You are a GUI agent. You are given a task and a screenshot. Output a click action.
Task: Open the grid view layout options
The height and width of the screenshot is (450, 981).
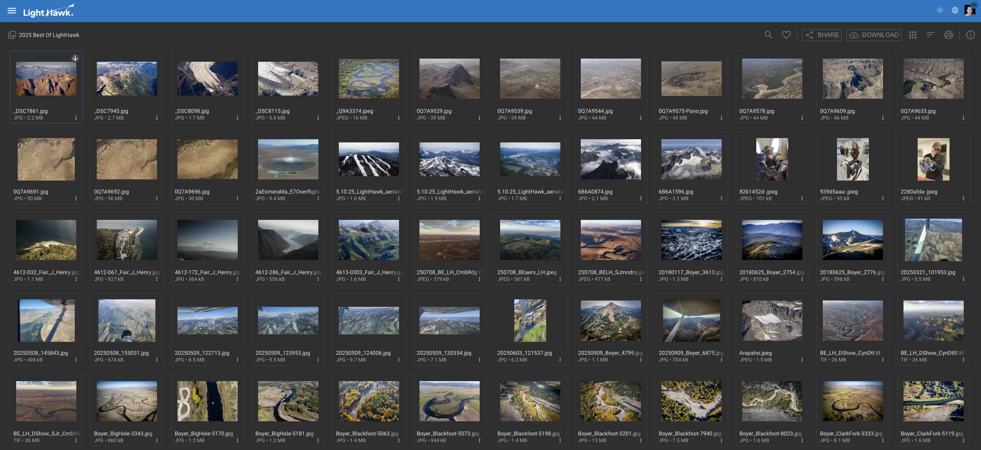[913, 35]
